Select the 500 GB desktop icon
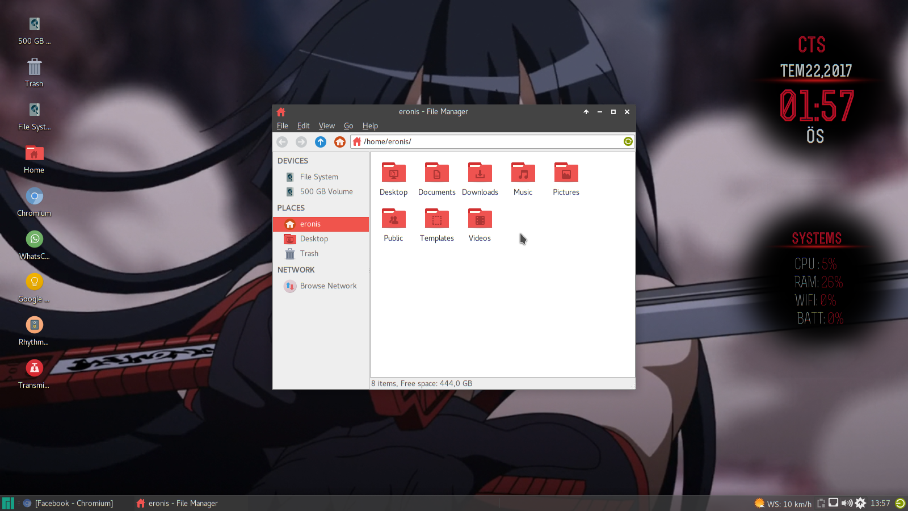This screenshot has width=908, height=511. point(35,31)
